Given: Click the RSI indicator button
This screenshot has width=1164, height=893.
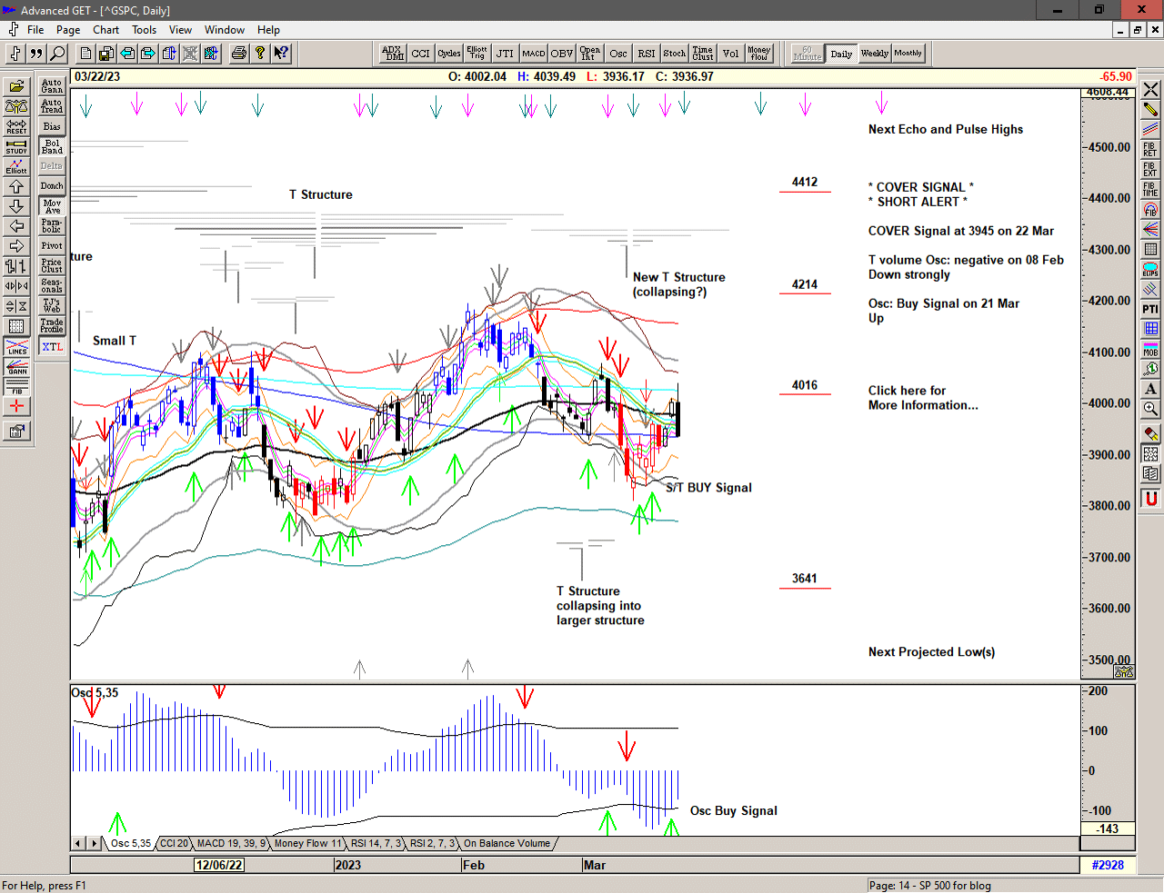Looking at the screenshot, I should coord(646,54).
